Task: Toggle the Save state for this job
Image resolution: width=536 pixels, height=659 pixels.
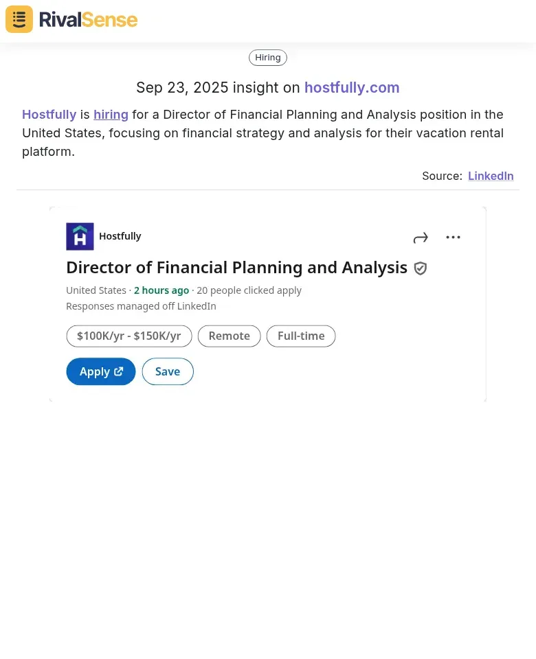Action: pyautogui.click(x=167, y=371)
